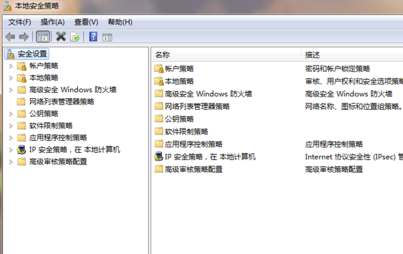This screenshot has height=254, width=403.
Task: Click the 安全设置 root node icon
Action: pos(10,54)
